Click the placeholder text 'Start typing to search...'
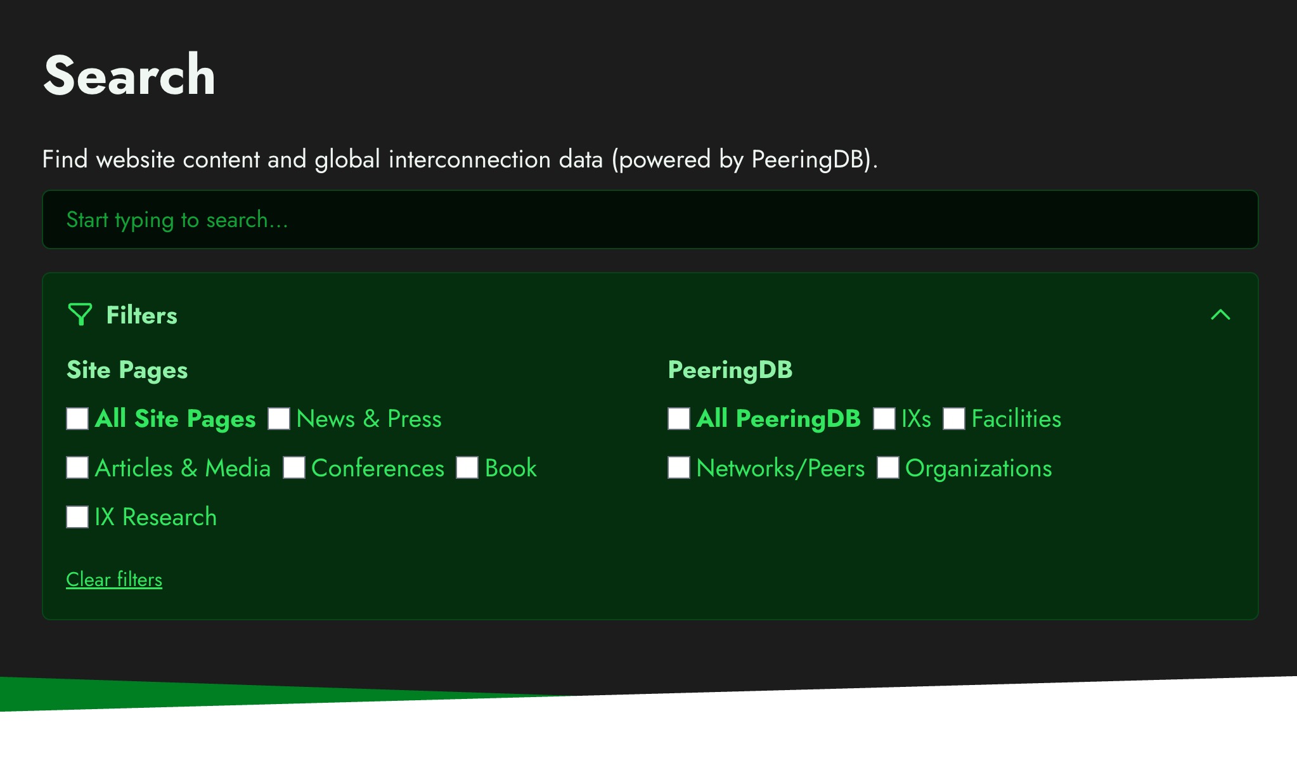Image resolution: width=1297 pixels, height=770 pixels. (177, 219)
